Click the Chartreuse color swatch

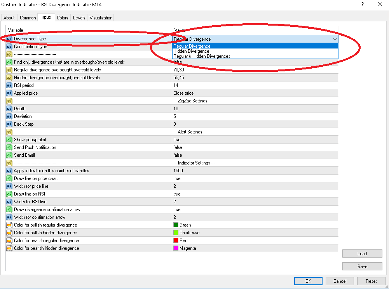point(176,232)
